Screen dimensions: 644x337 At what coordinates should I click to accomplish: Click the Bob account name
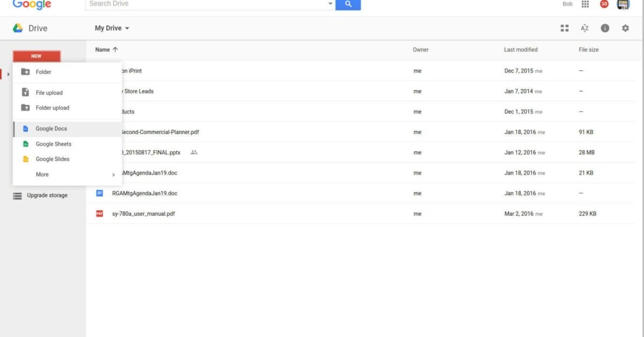(567, 4)
